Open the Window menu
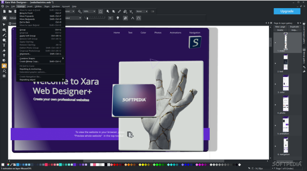Viewport: 307px width, 171px height. pos(56,6)
